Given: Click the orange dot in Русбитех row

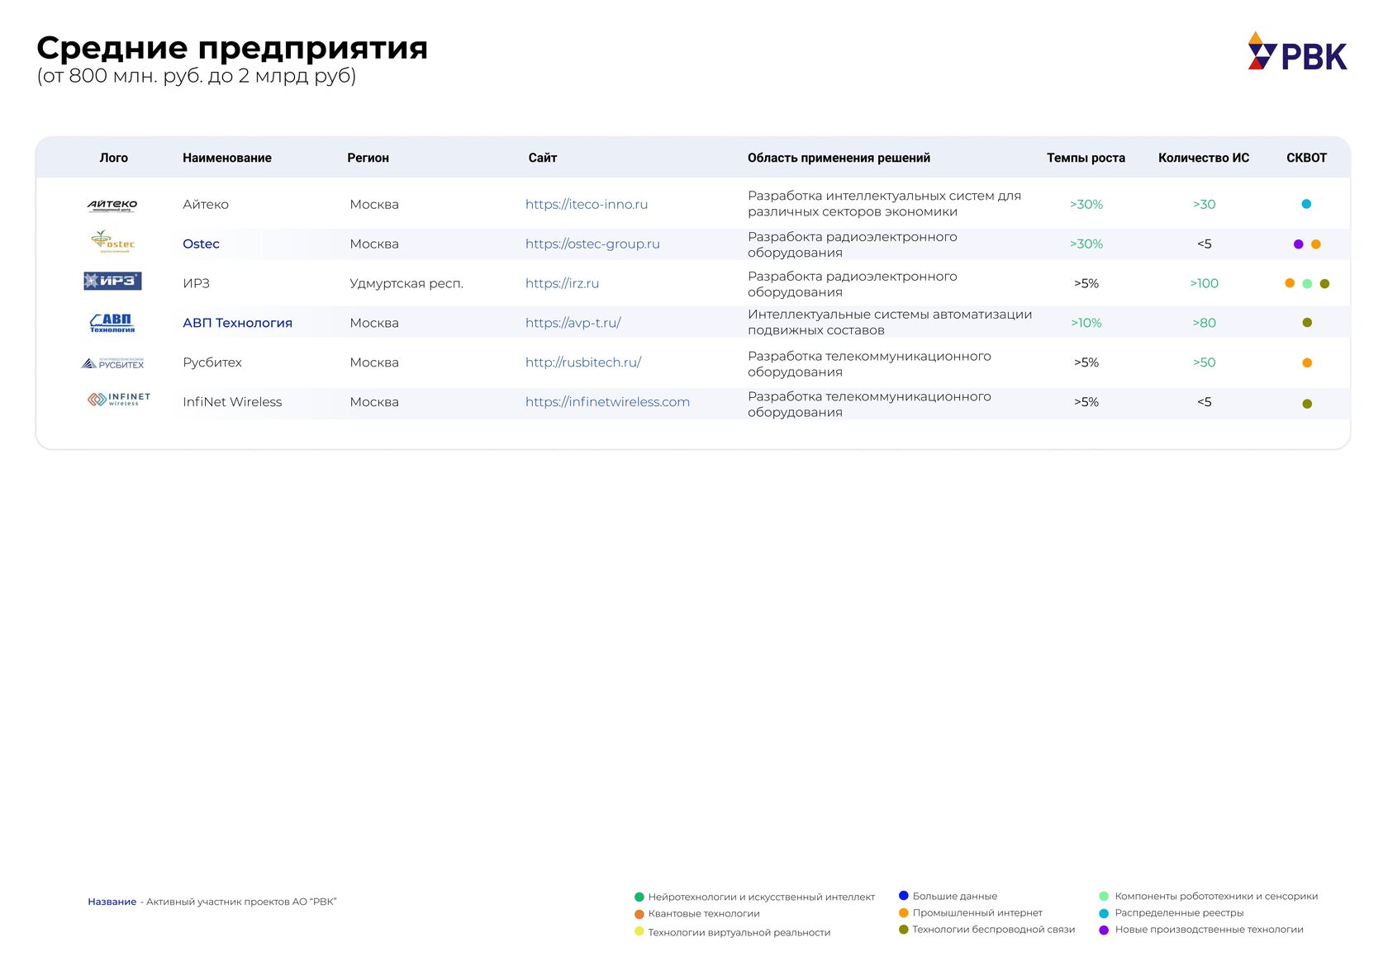Looking at the screenshot, I should (x=1307, y=362).
